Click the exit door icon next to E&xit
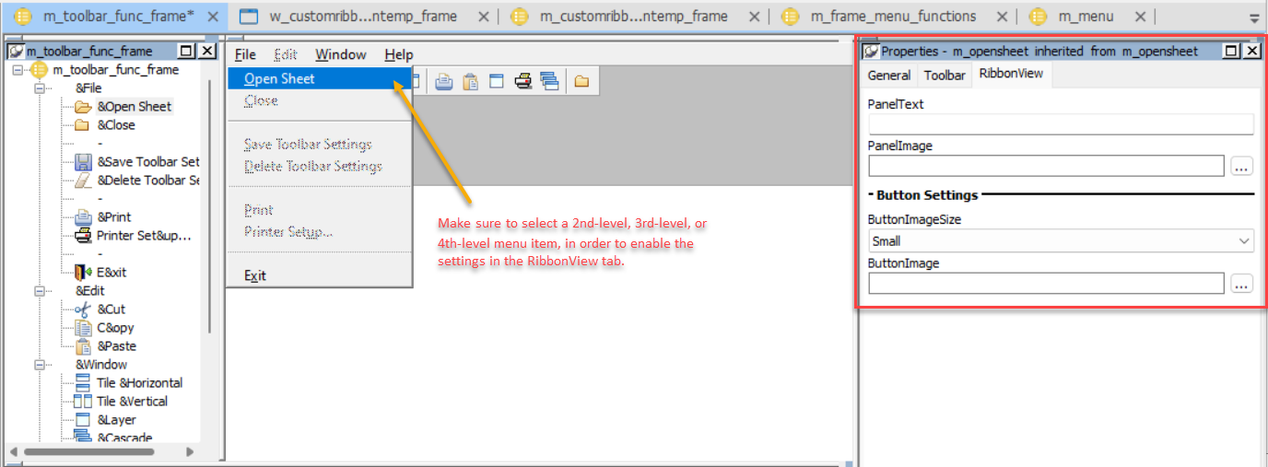 [x=83, y=273]
